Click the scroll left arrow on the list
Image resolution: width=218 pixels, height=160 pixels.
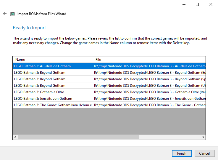(15, 137)
